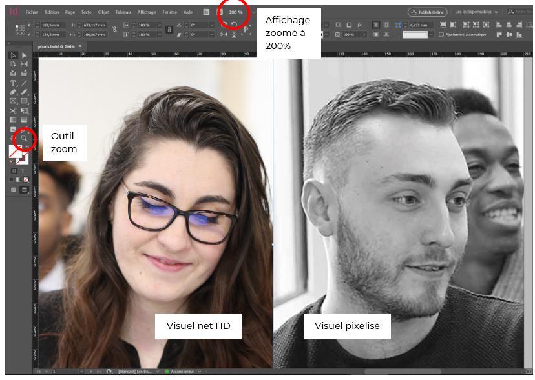Image resolution: width=535 pixels, height=380 pixels.
Task: Click the Apply None red-slash swatch
Action: [x=26, y=179]
